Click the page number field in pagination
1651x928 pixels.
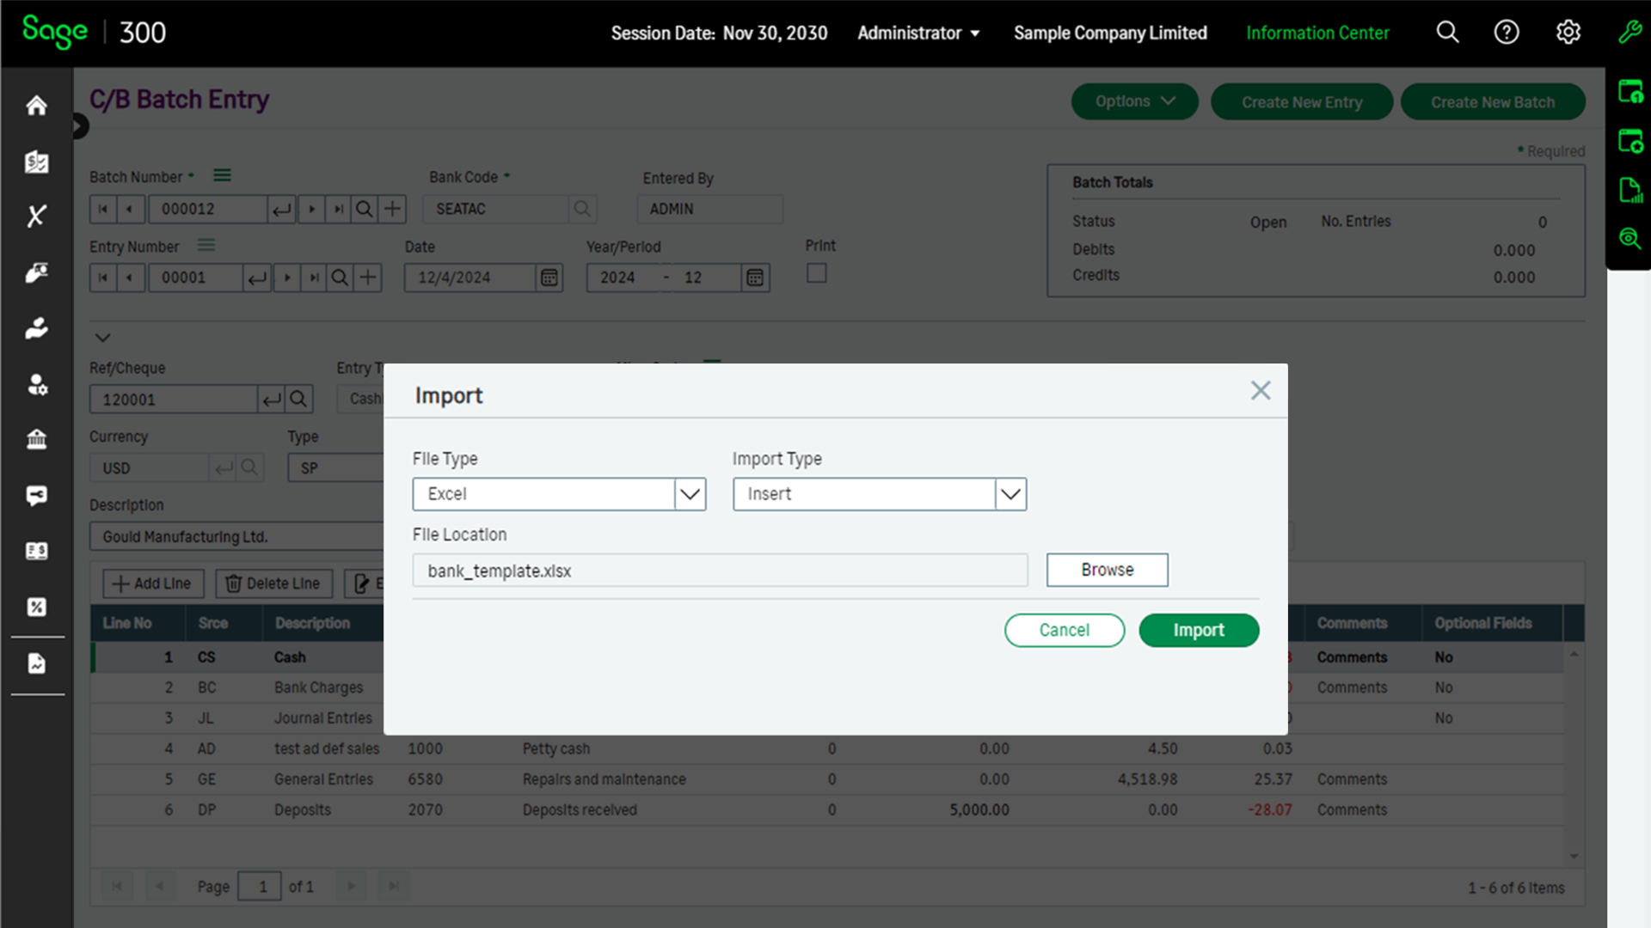[x=259, y=886]
